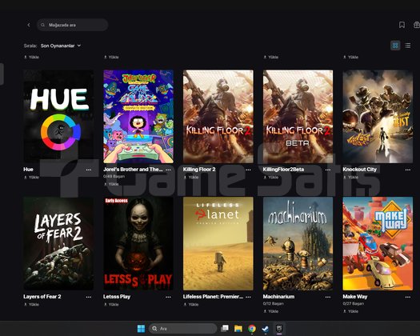Open the Killing Floor 2 cover
Viewport: 420px width, 336px height.
tap(218, 117)
